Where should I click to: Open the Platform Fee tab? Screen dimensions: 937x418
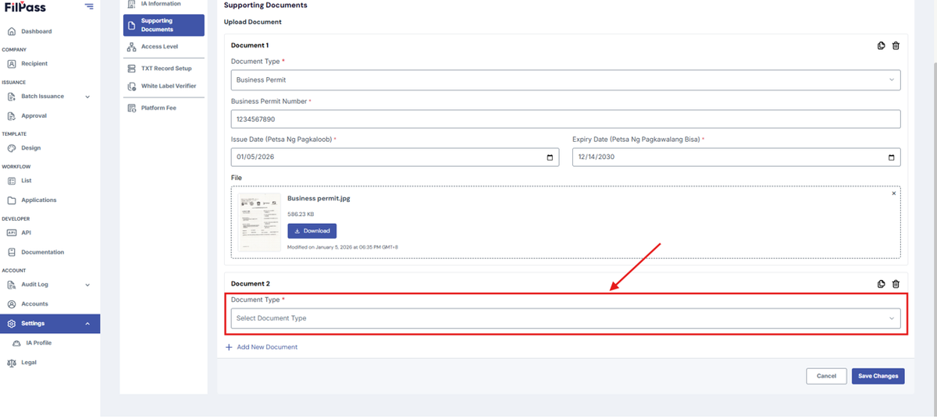pyautogui.click(x=163, y=108)
